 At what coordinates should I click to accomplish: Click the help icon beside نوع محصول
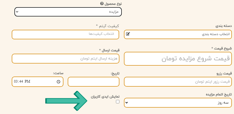(x=102, y=3)
